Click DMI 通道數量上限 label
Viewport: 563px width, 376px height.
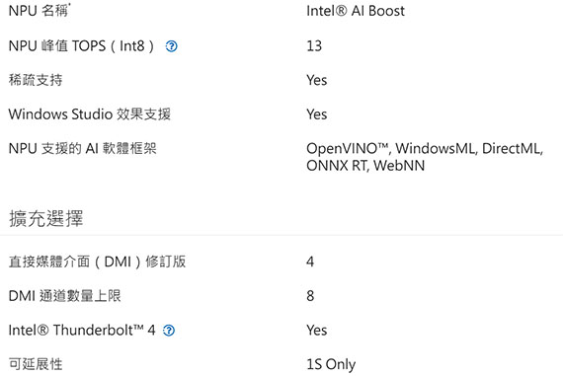point(64,296)
